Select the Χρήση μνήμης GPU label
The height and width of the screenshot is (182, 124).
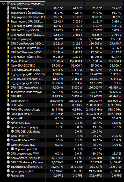tap(23, 171)
